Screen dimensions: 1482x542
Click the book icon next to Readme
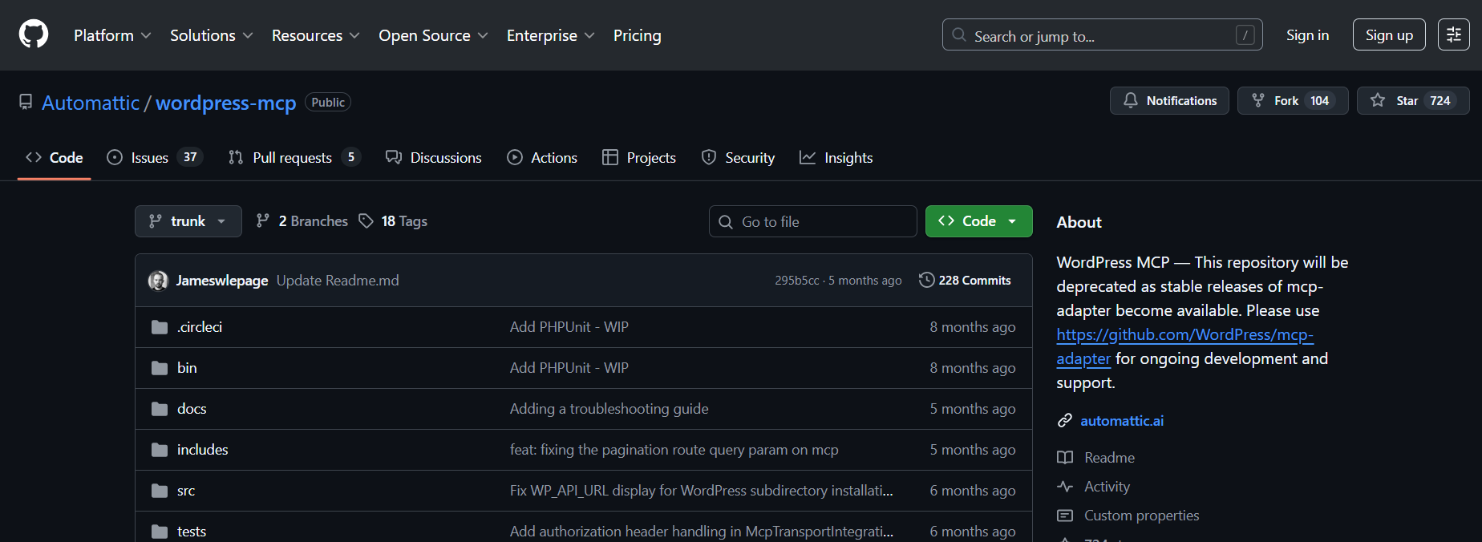(x=1065, y=458)
